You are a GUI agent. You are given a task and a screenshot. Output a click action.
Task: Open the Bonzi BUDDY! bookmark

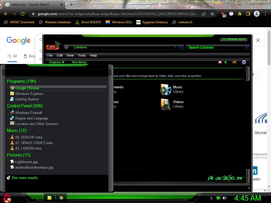(88, 22)
